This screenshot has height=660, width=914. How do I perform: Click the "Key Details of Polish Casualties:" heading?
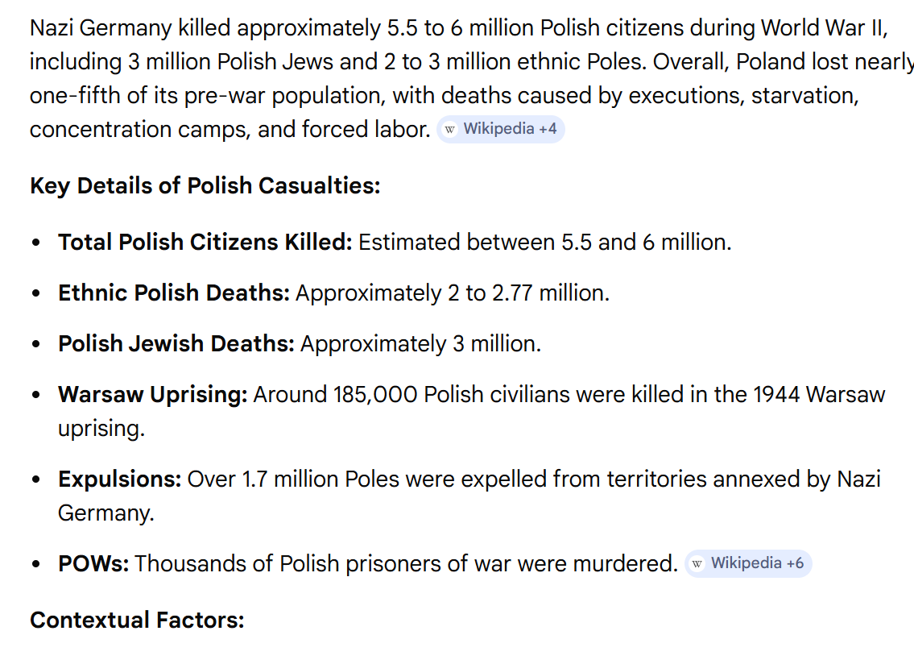205,186
